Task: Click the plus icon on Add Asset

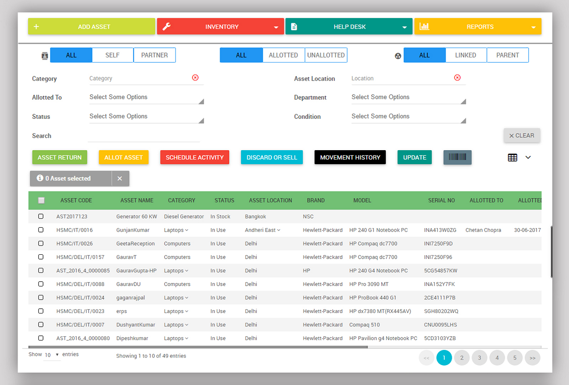Action: (37, 27)
